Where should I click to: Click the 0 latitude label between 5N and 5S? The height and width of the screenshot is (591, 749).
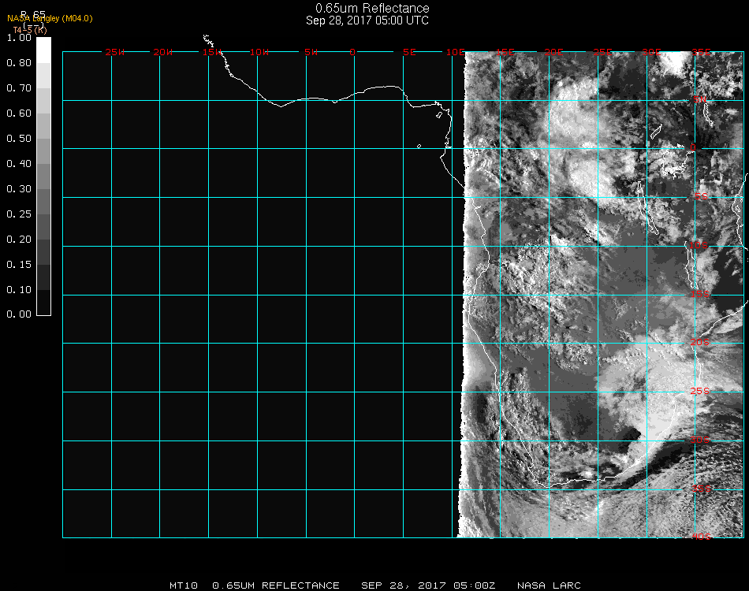coord(693,147)
